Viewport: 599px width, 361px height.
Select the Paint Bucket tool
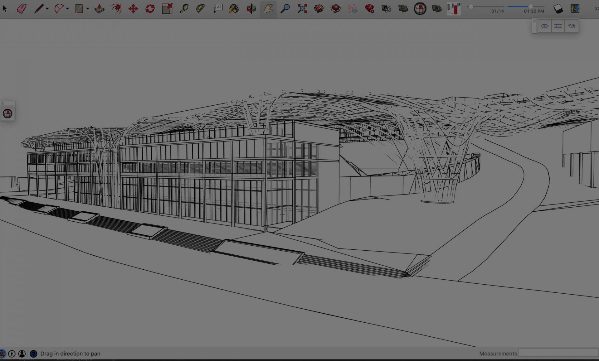click(234, 8)
